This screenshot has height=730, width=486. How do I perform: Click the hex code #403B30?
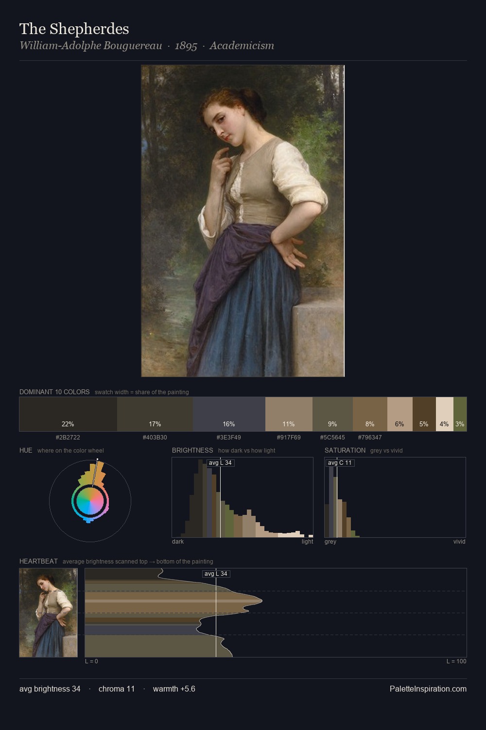[x=155, y=437]
